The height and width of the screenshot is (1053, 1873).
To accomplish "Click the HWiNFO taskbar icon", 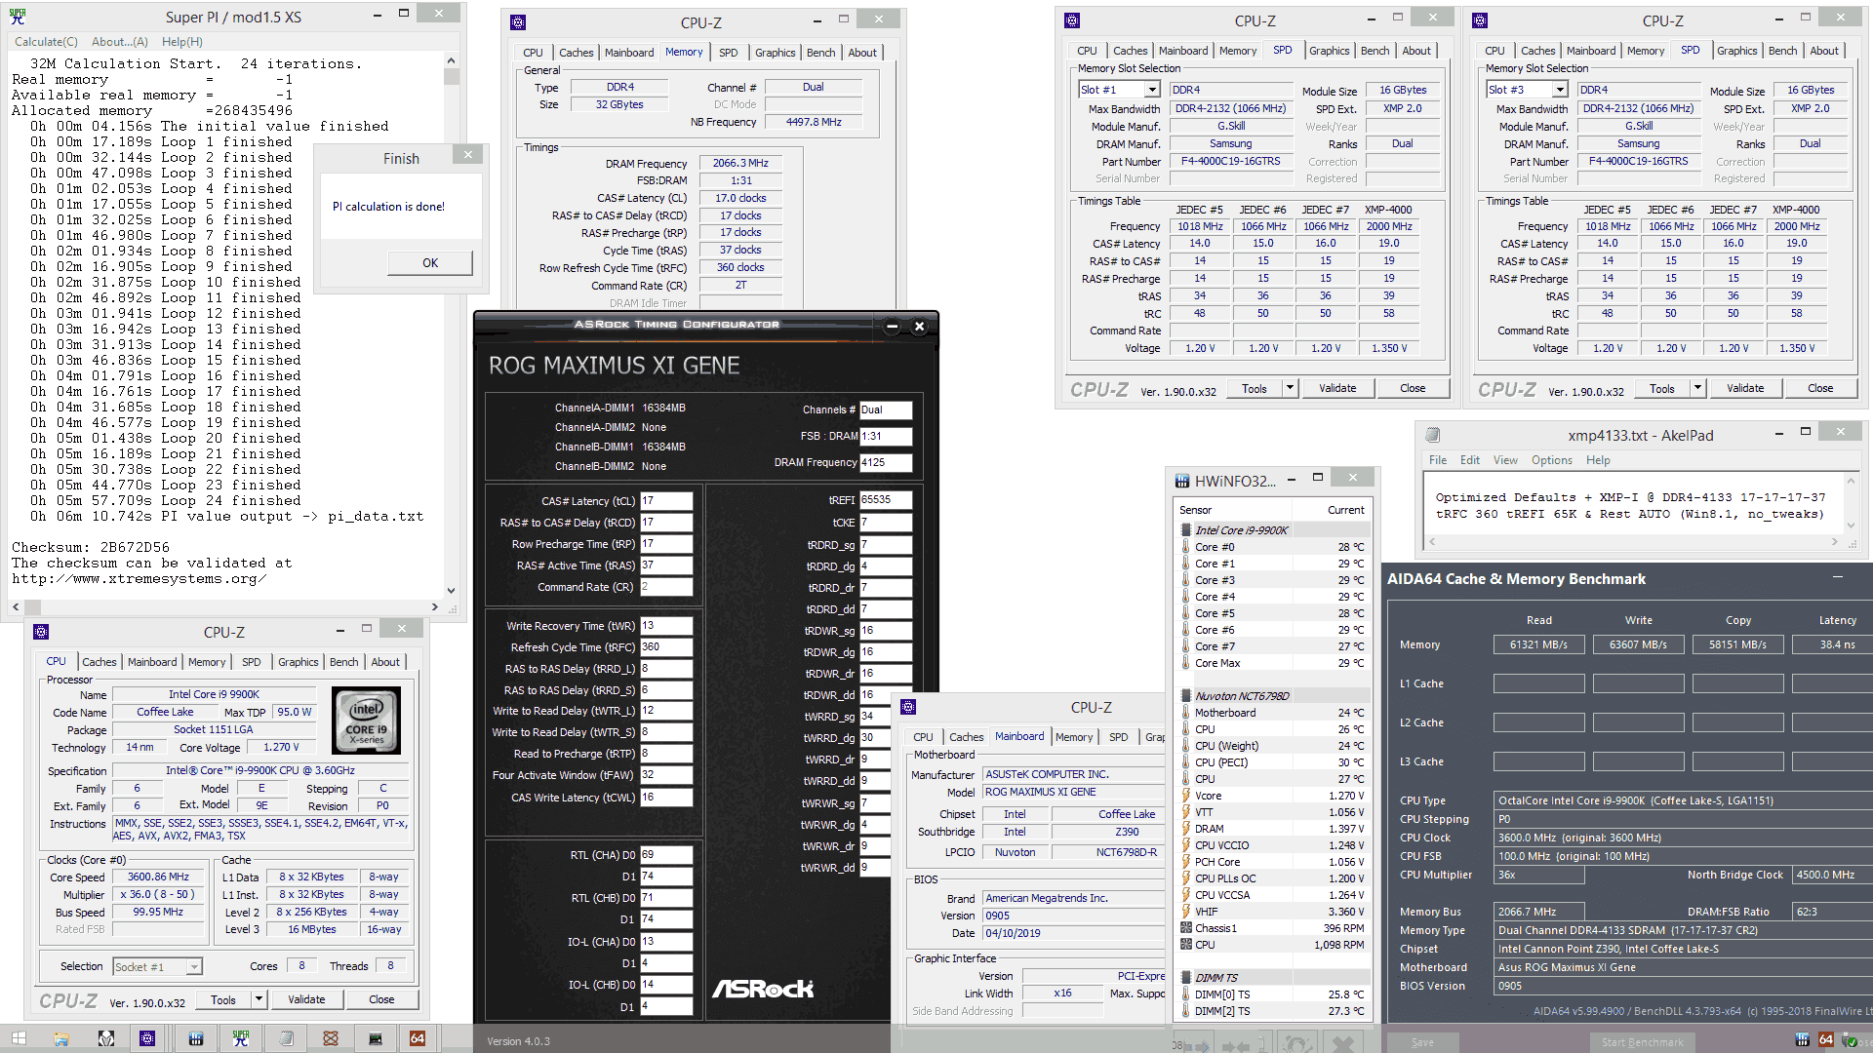I will pos(195,1038).
